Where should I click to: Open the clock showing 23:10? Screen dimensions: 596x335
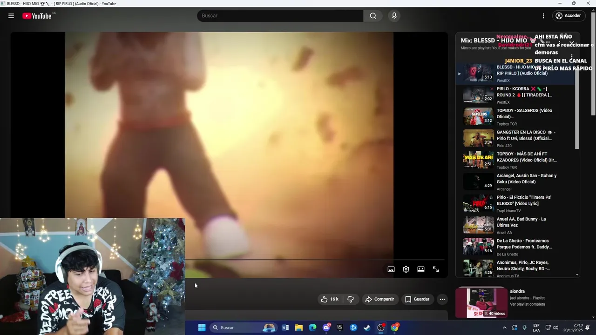573,328
